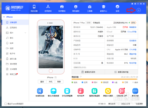
Task: Edit device name pencil icon beside iPhone
Action: tap(56, 77)
